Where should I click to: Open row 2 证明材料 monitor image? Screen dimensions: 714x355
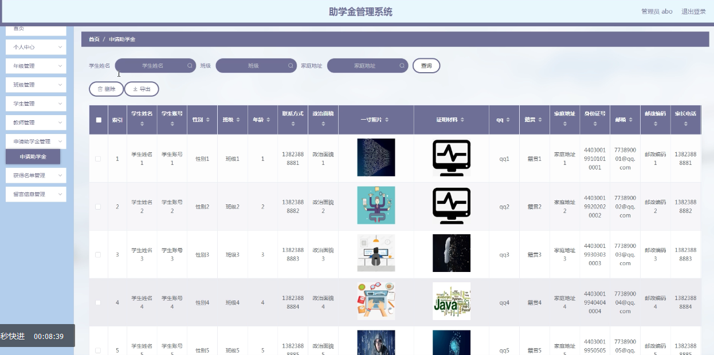coord(452,205)
